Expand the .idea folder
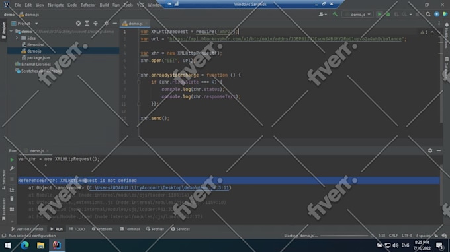The width and height of the screenshot is (450, 252). click(x=17, y=38)
